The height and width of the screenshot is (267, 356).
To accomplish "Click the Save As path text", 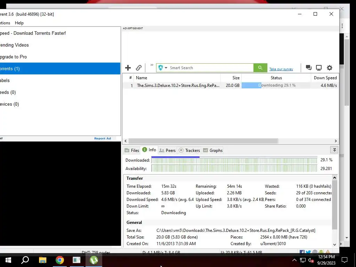I will point(236,230).
